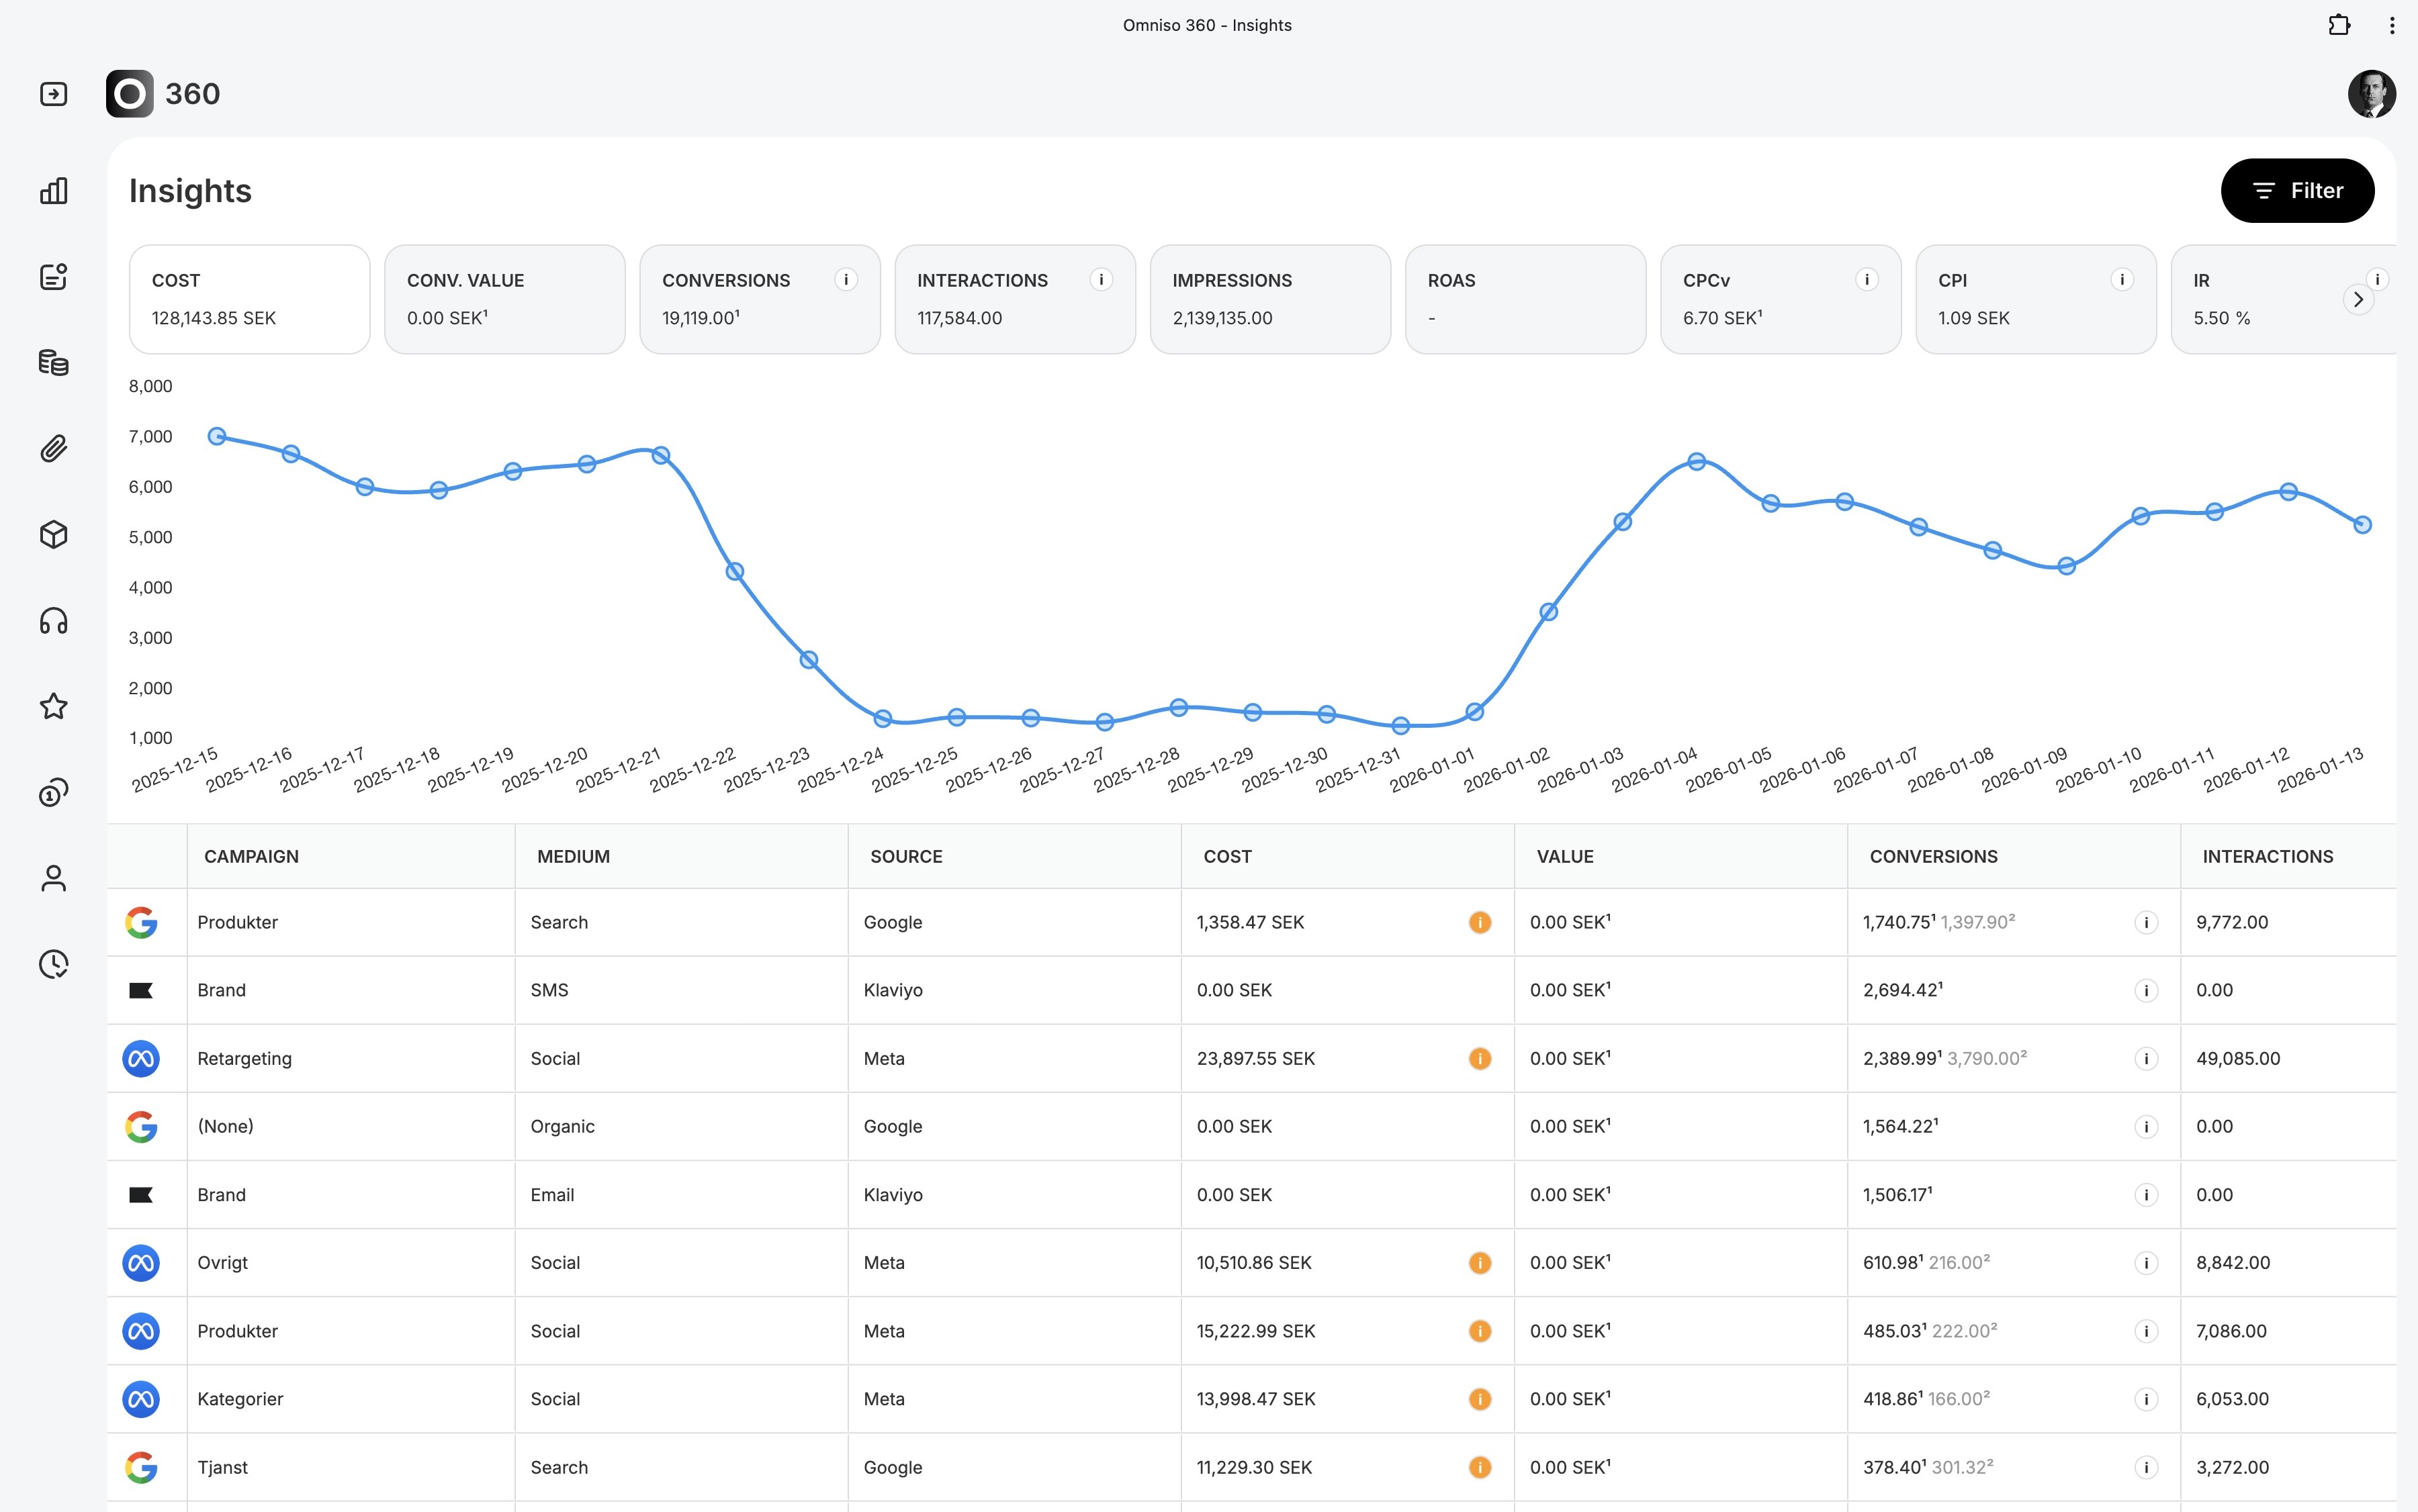Open the user profile sidebar icon
2418x1512 pixels.
click(54, 879)
